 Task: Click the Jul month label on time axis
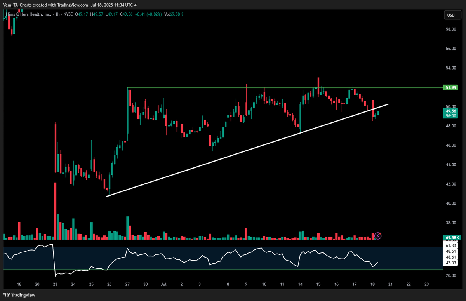(163, 284)
